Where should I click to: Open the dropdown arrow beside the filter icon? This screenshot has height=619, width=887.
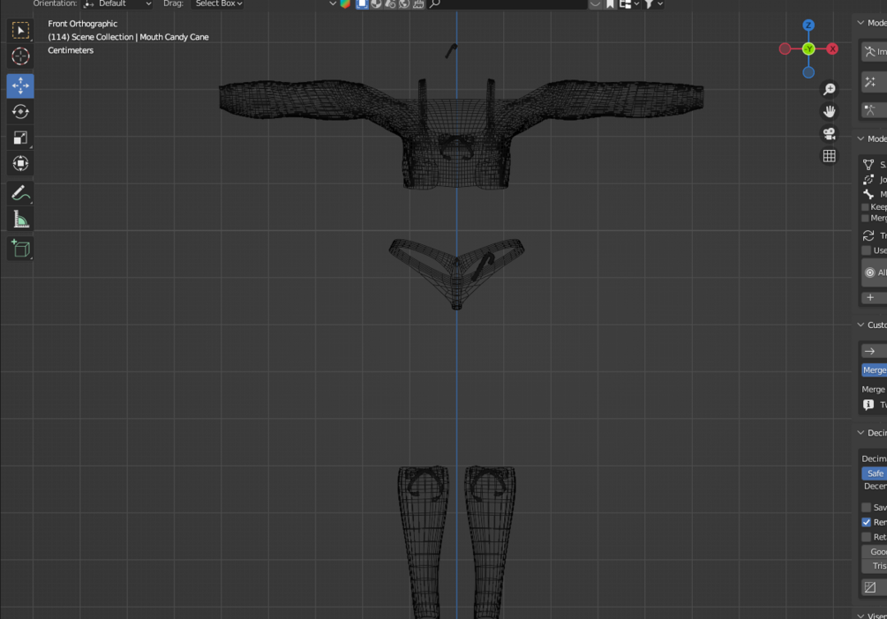point(660,4)
